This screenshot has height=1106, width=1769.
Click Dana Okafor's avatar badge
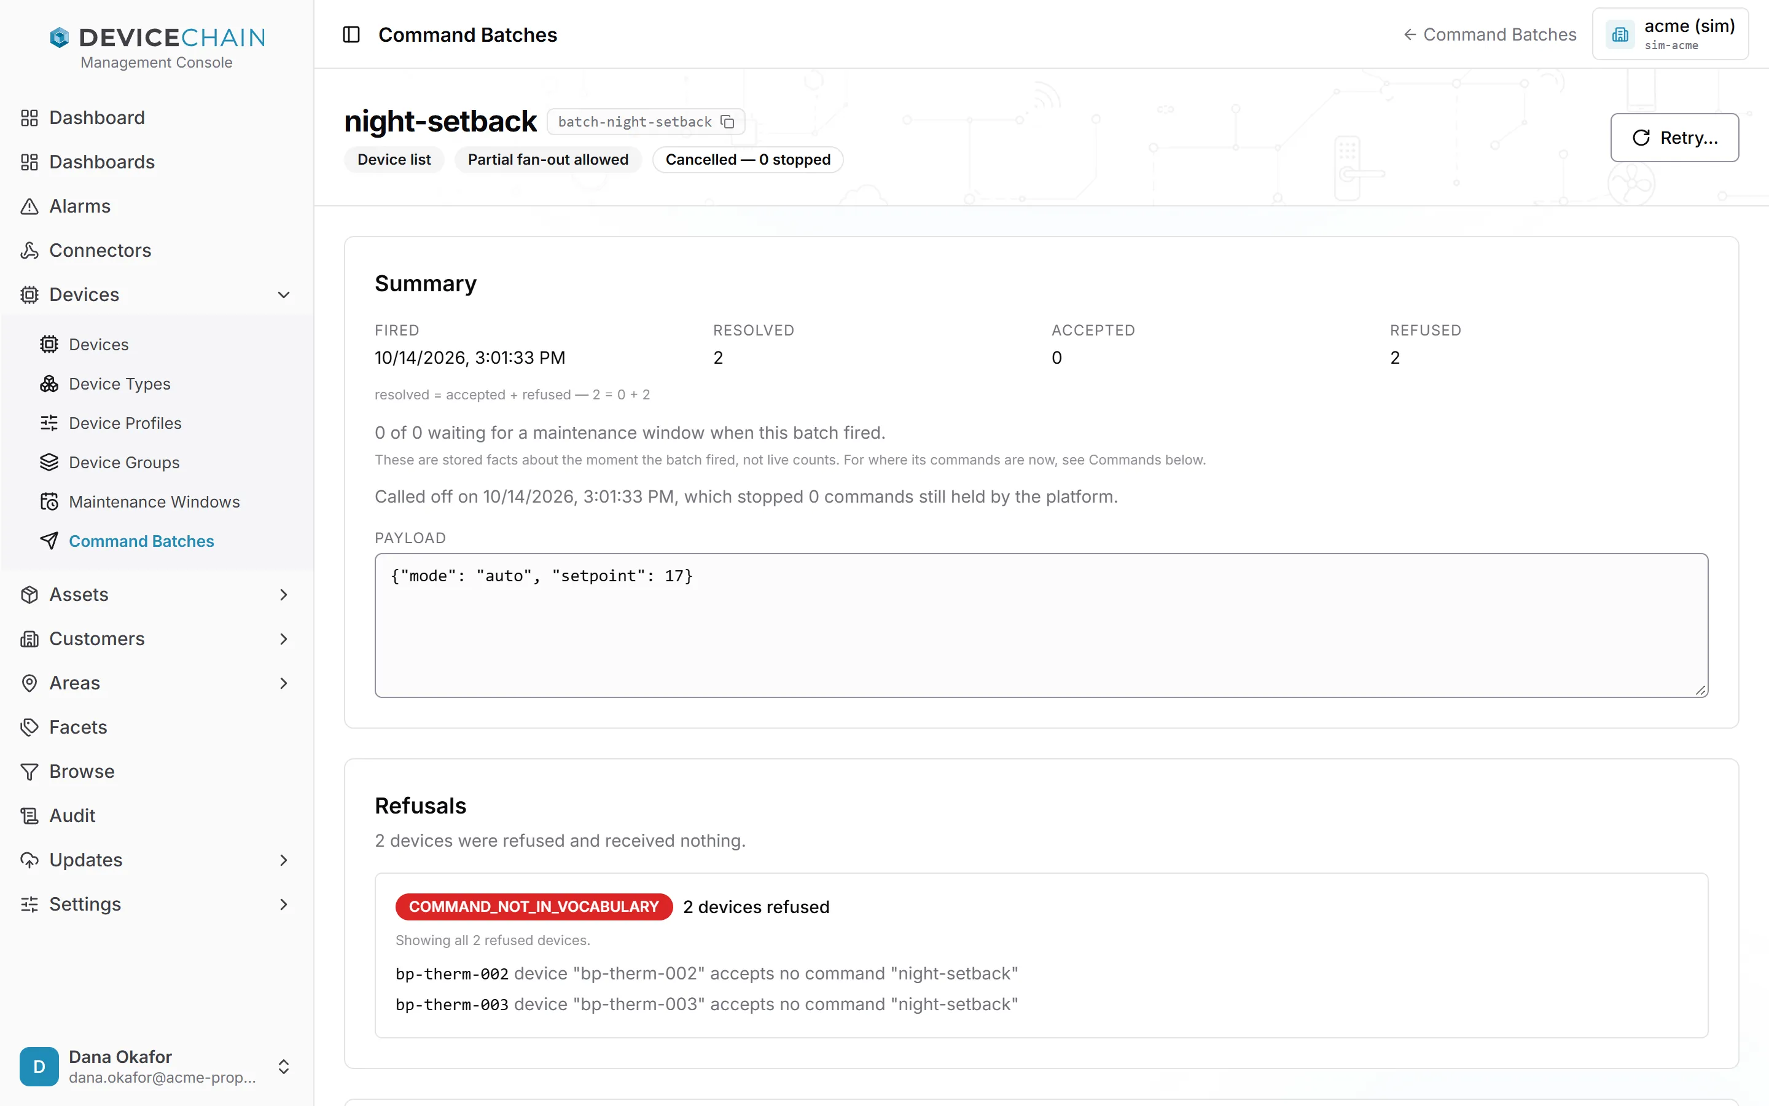point(39,1067)
